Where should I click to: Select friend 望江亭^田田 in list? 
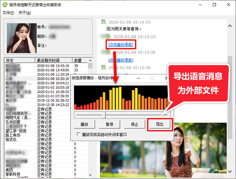click(x=16, y=131)
